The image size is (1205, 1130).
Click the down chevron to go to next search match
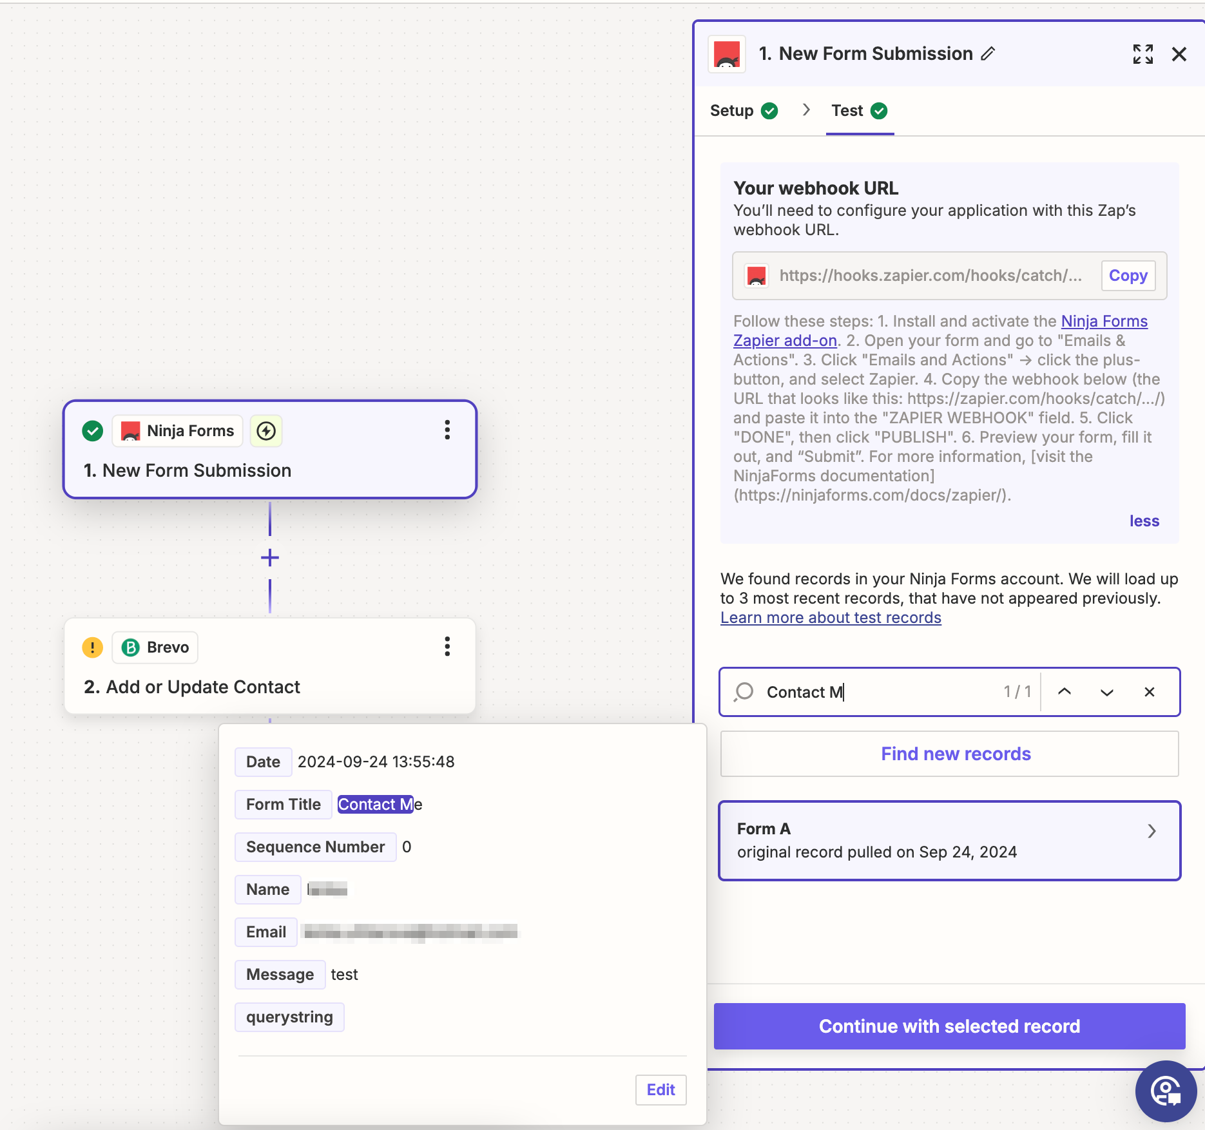[x=1107, y=692]
